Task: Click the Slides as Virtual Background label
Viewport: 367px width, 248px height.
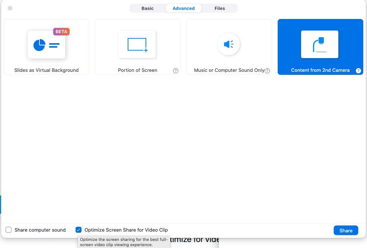Action: (47, 70)
